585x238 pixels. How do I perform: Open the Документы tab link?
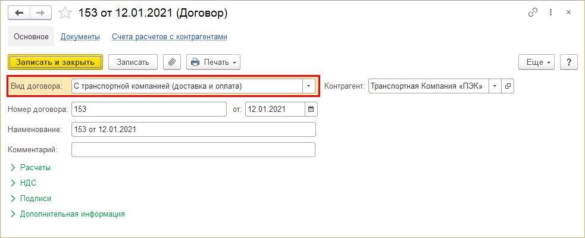point(80,37)
